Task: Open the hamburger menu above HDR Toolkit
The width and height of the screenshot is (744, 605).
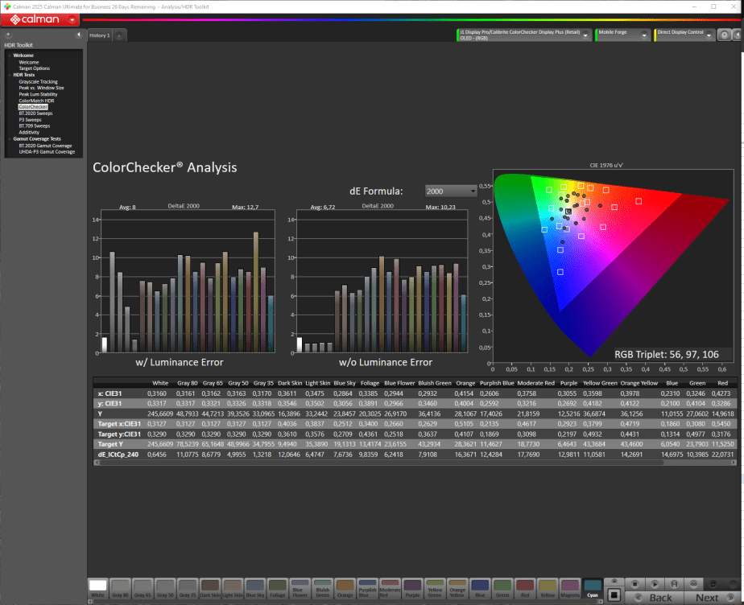Action: click(x=8, y=35)
